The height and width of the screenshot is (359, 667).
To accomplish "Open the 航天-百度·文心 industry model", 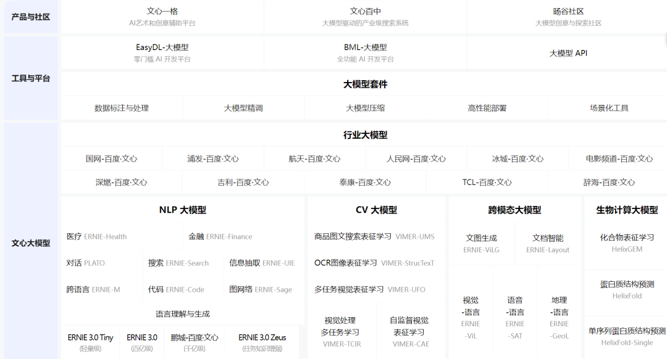I will pos(314,159).
